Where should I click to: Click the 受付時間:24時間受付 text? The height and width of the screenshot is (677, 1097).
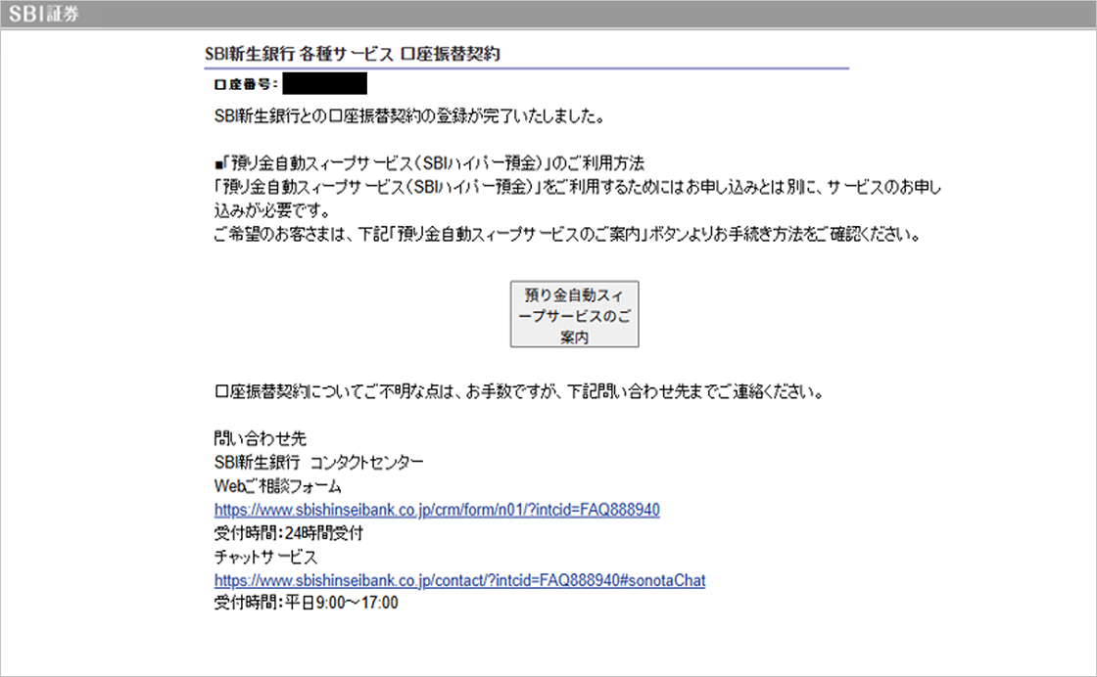click(x=288, y=533)
